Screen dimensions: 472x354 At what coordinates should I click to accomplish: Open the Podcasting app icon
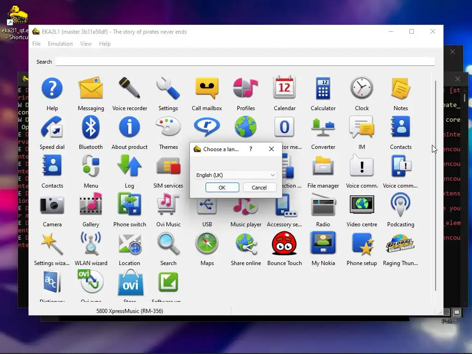point(401,205)
